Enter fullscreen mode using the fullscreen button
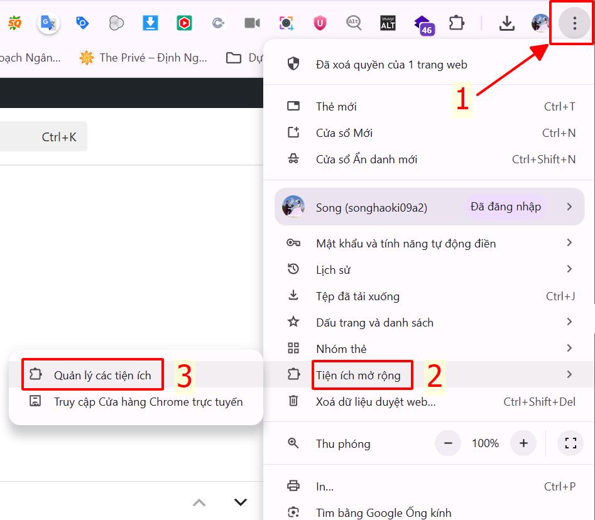Image resolution: width=595 pixels, height=520 pixels. [570, 443]
